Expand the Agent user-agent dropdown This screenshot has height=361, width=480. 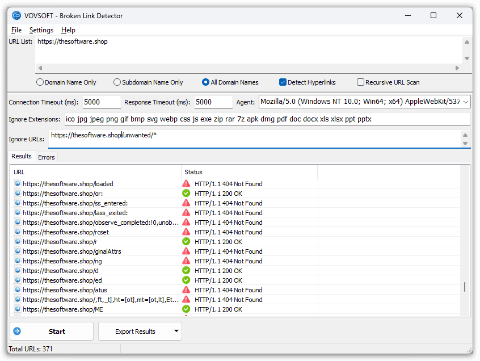point(466,102)
